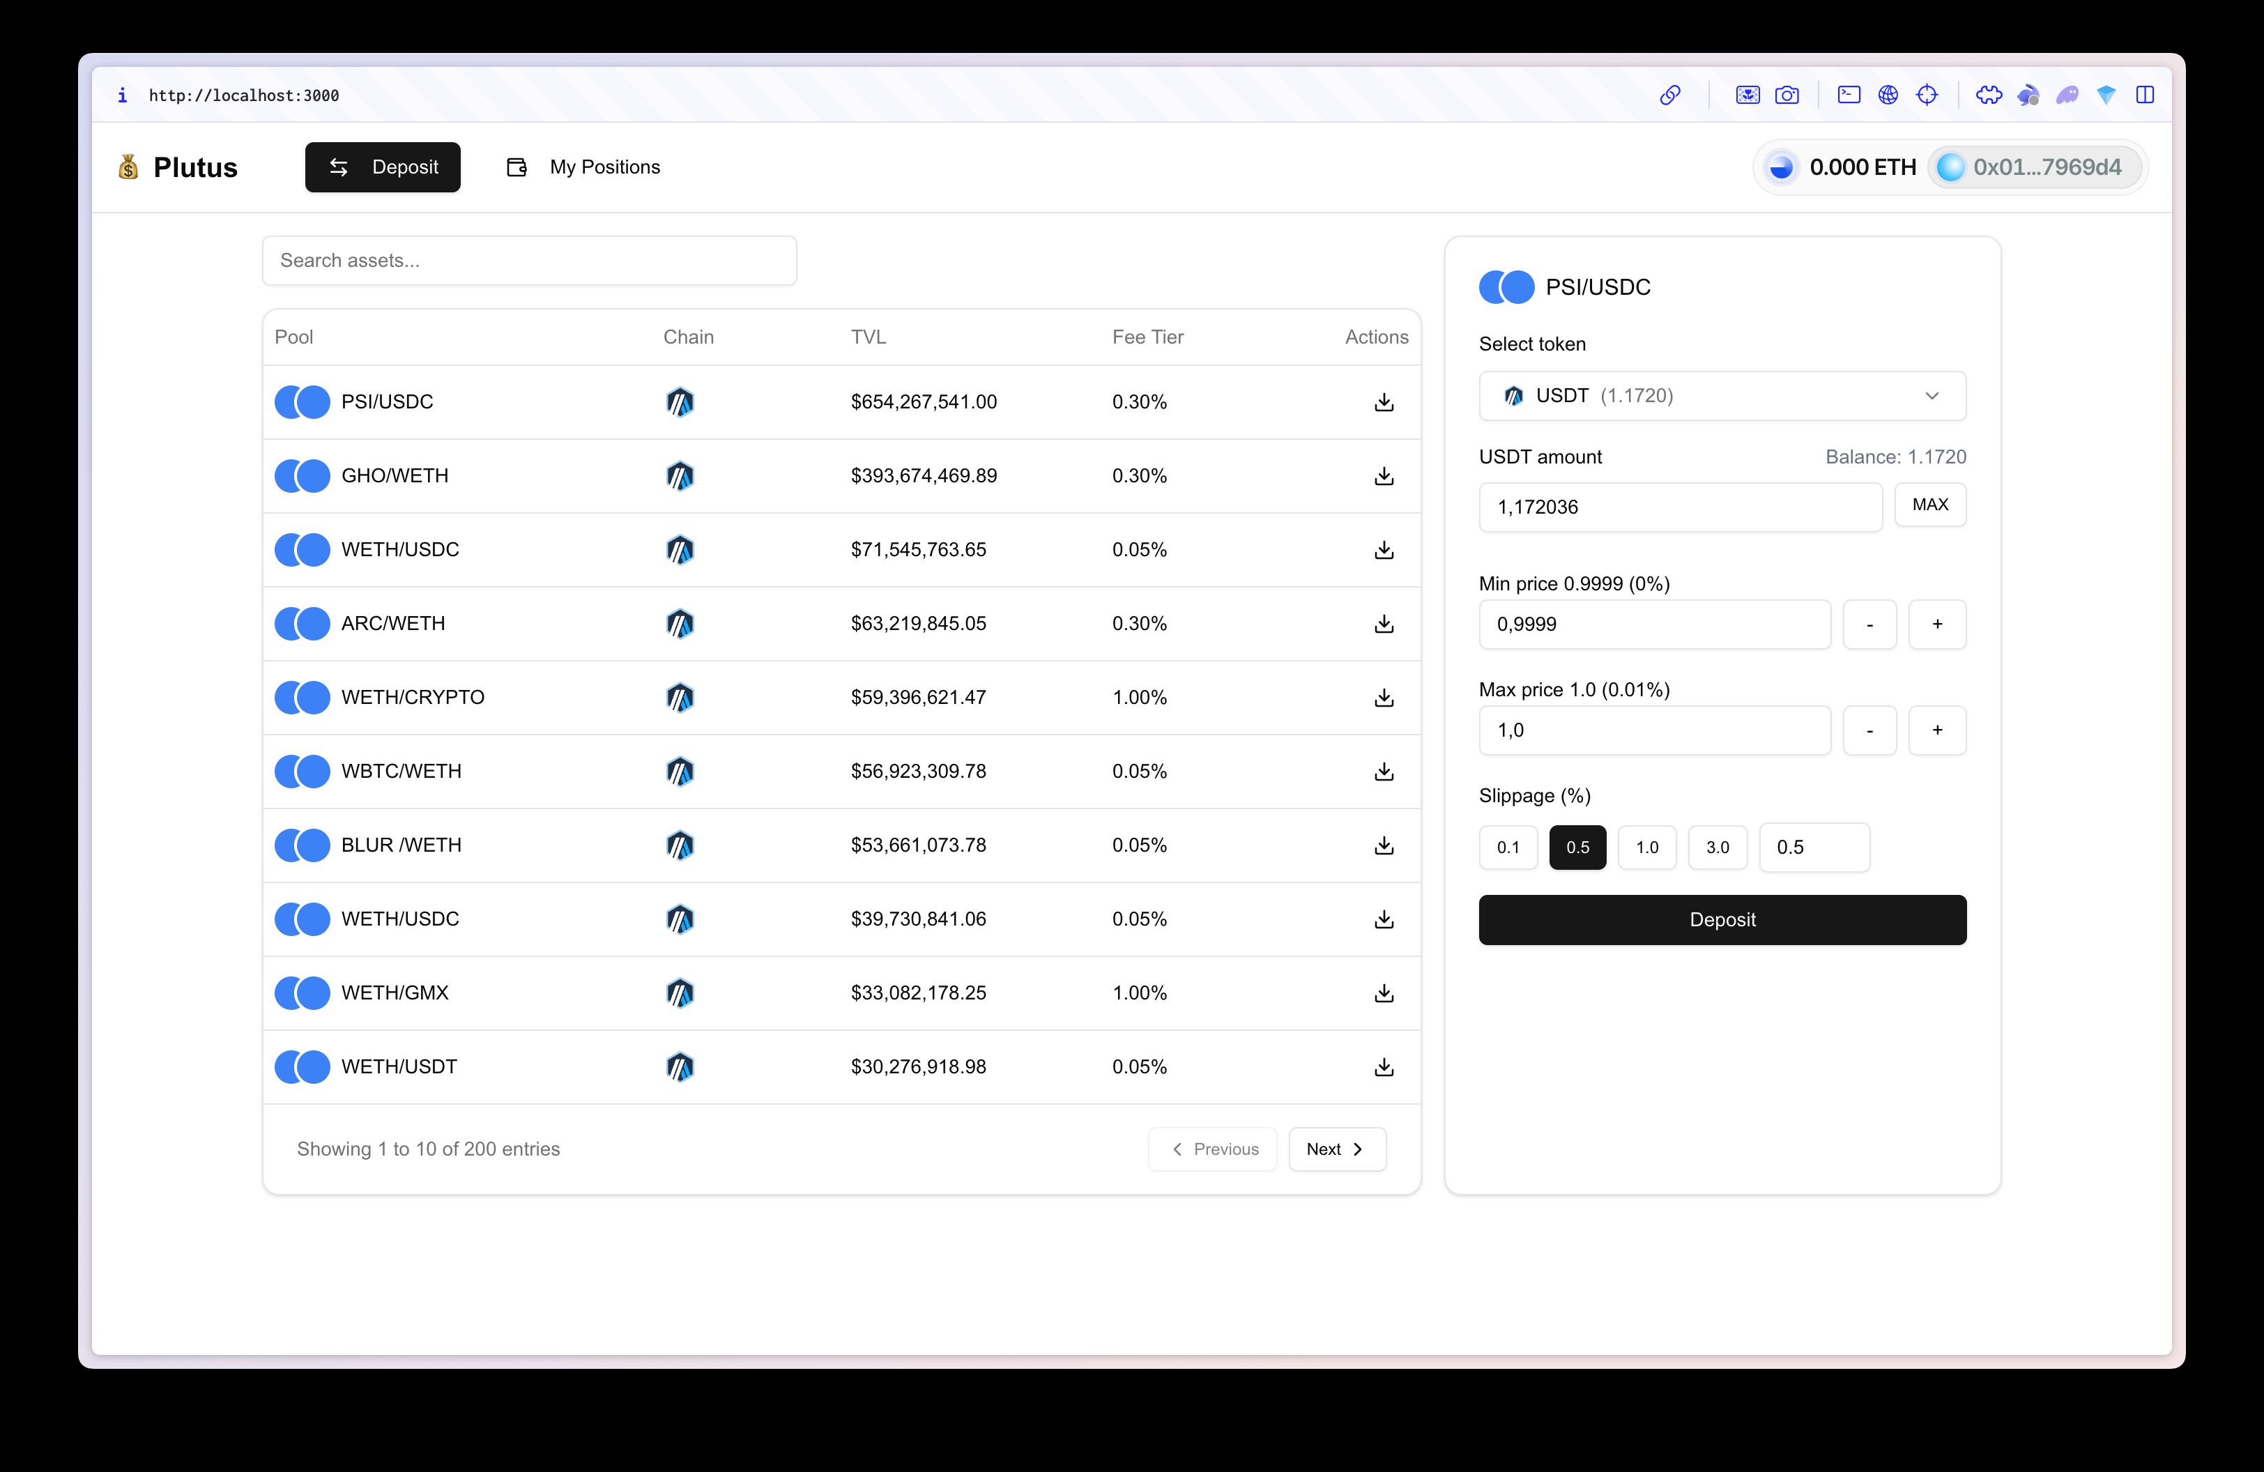Viewport: 2264px width, 1472px height.
Task: Select 0.5 slippage preset
Action: pos(1577,848)
